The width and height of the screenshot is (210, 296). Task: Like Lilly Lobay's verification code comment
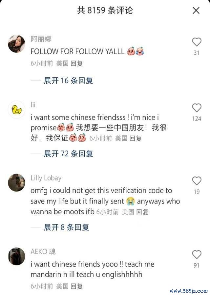tap(197, 181)
